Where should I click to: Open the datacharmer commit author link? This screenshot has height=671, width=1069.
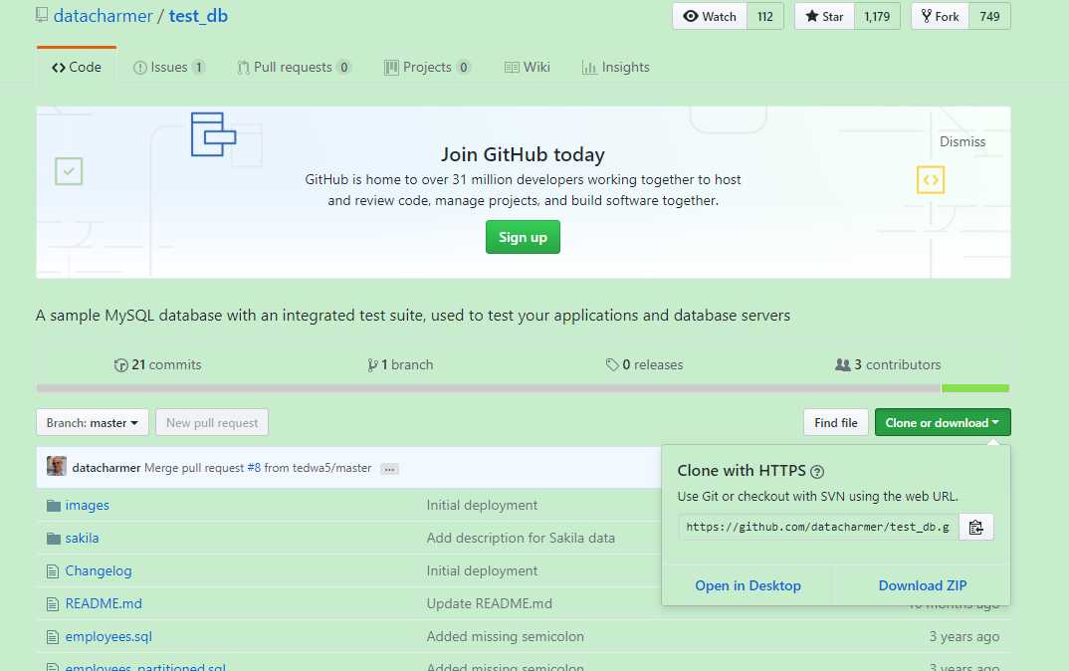[x=107, y=468]
